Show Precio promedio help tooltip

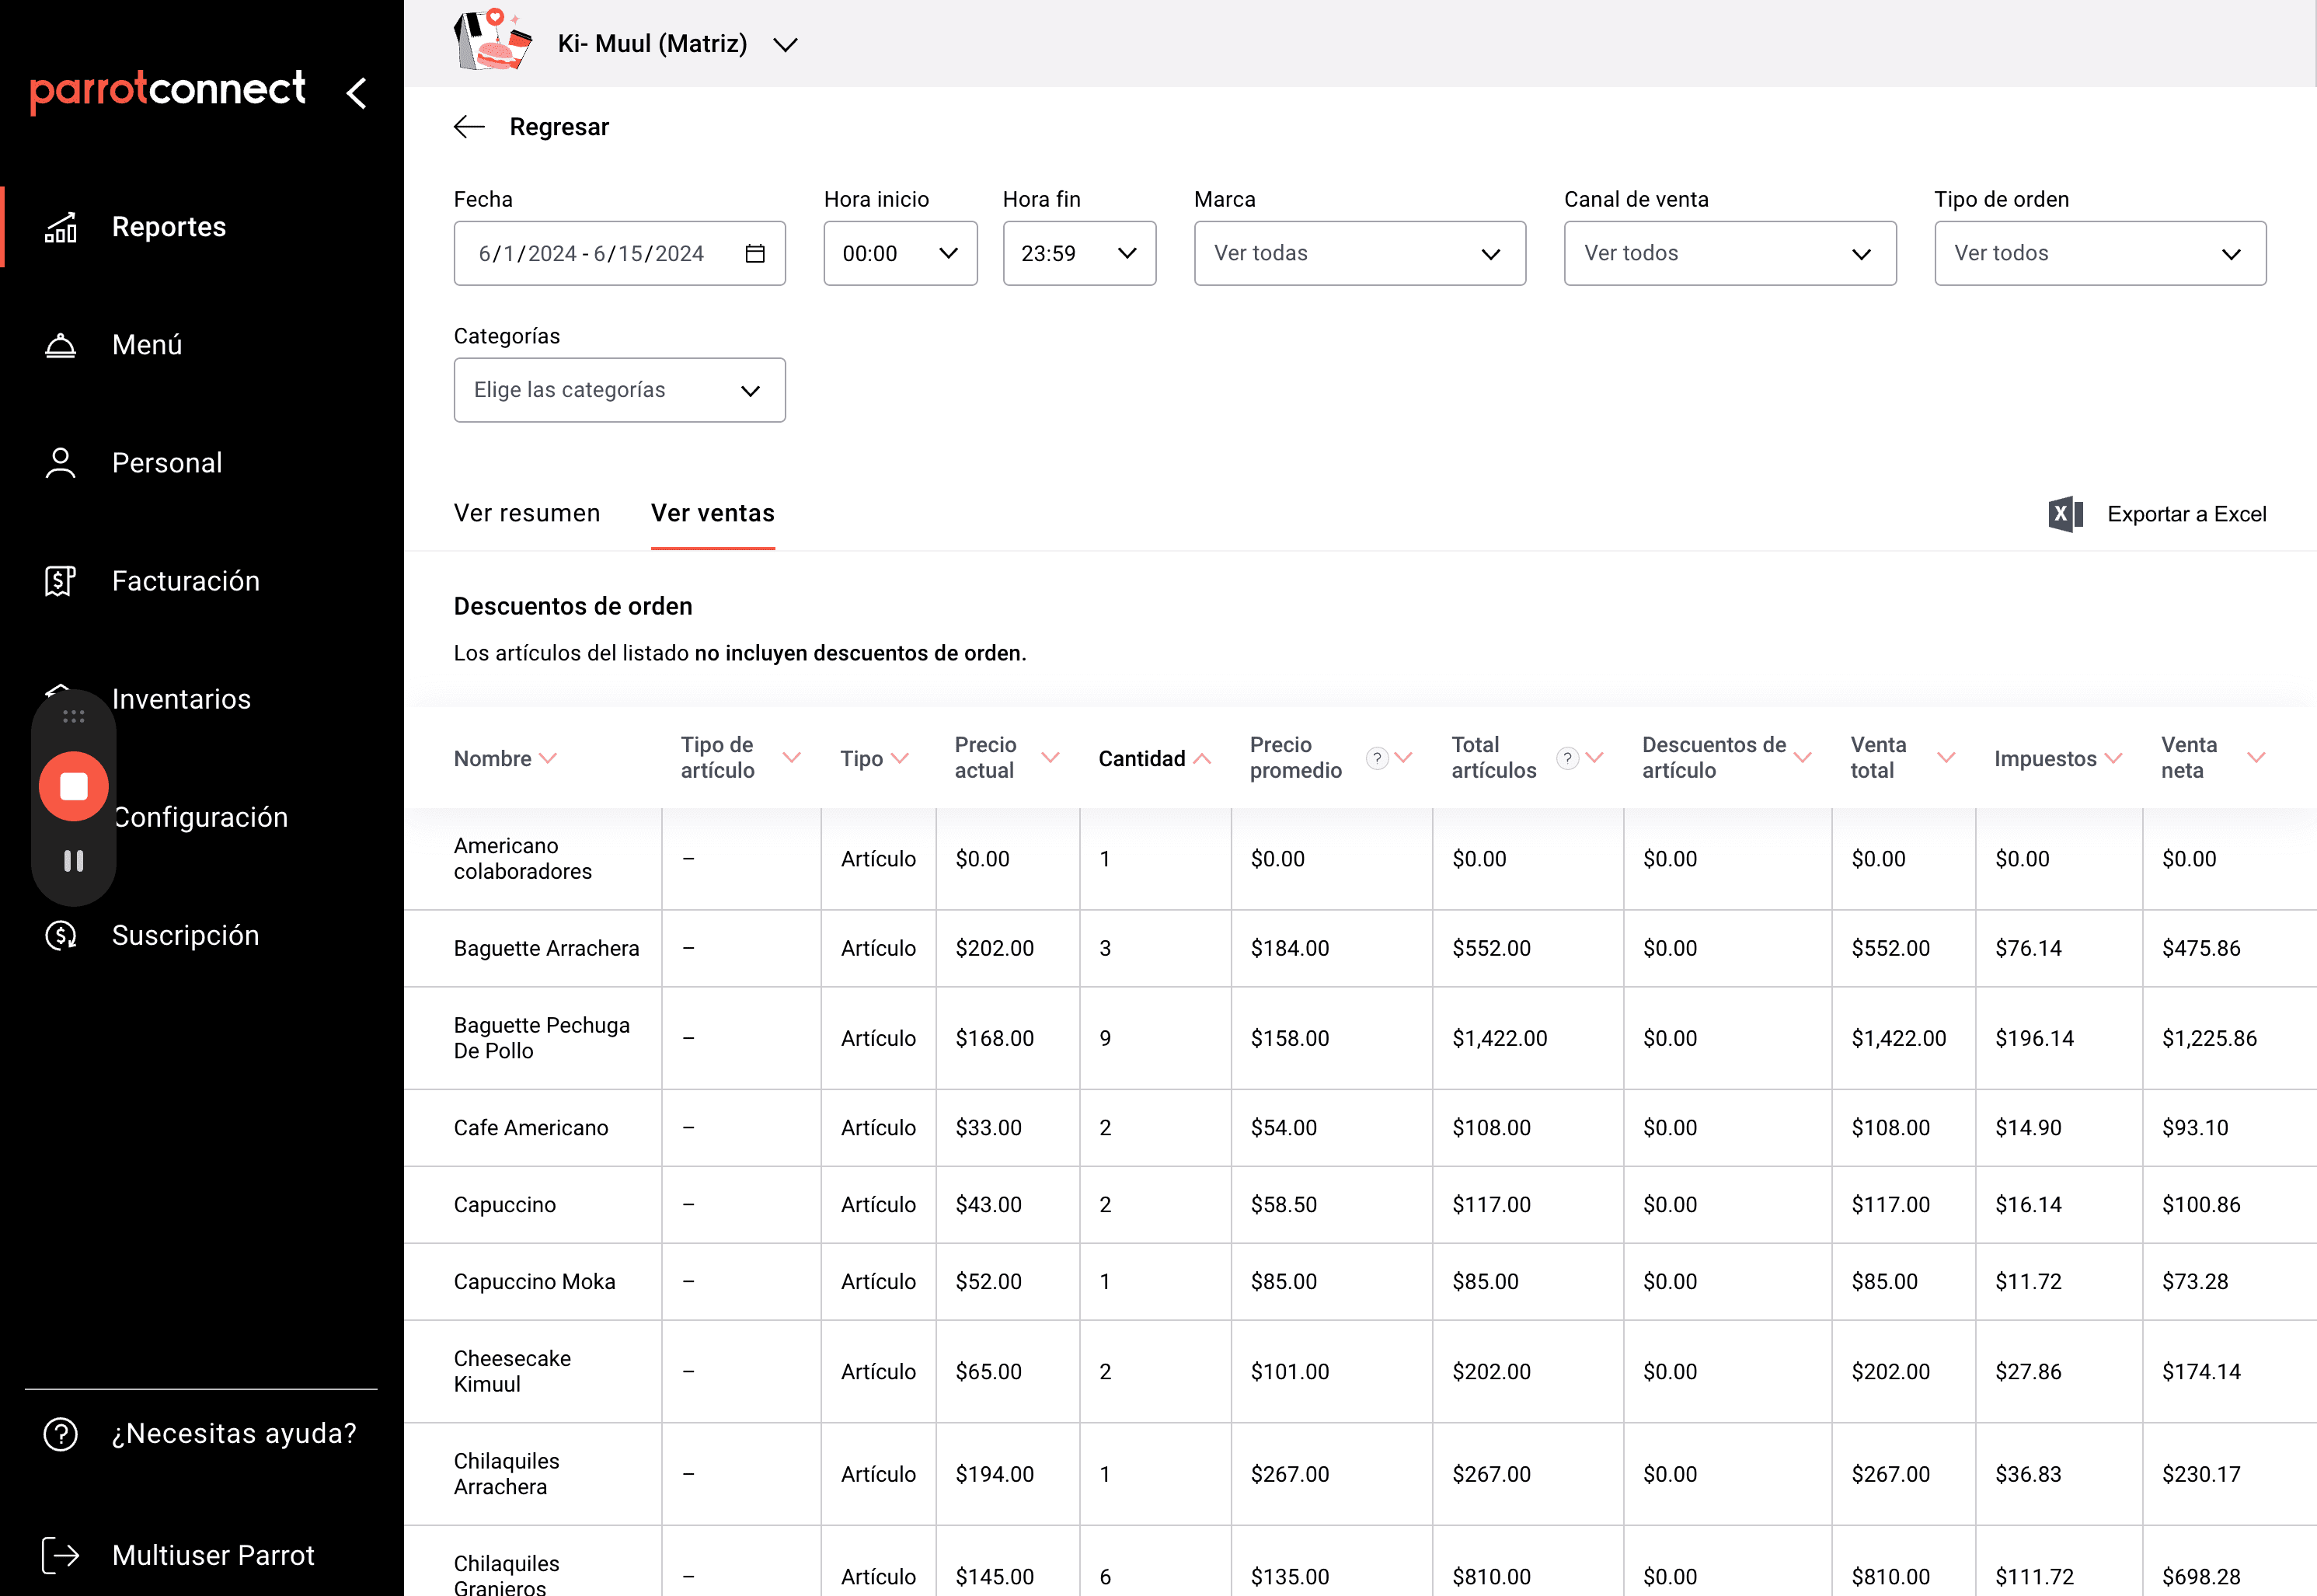click(x=1377, y=758)
